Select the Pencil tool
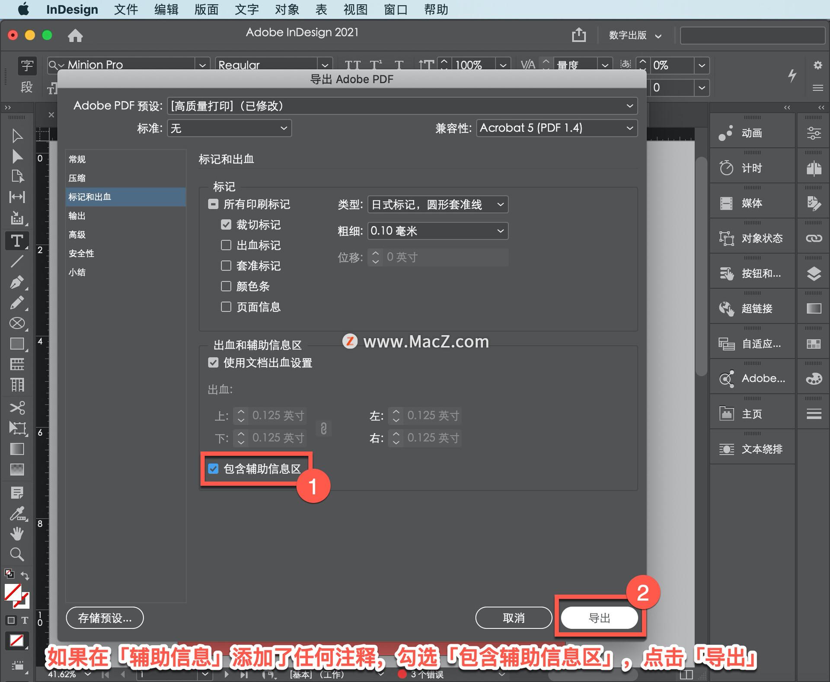 pos(17,303)
